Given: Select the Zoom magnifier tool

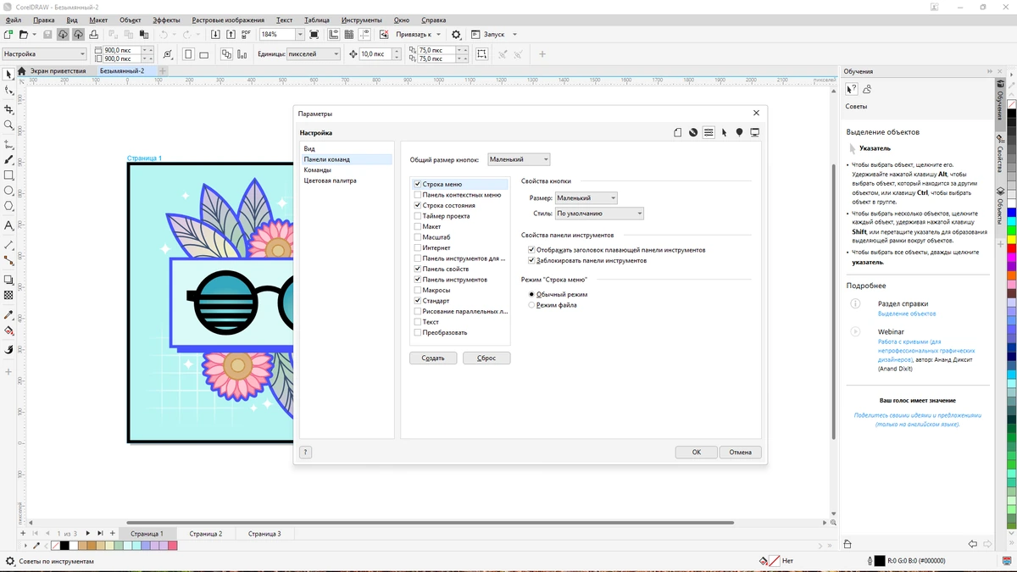Looking at the screenshot, I should coord(8,125).
